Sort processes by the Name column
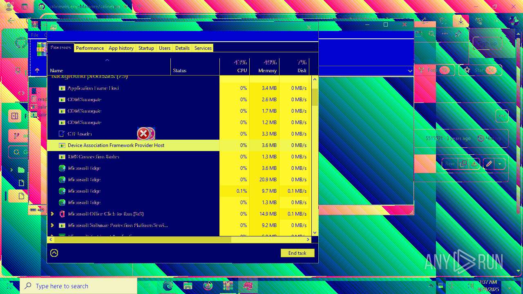The image size is (523, 294). pyautogui.click(x=109, y=67)
